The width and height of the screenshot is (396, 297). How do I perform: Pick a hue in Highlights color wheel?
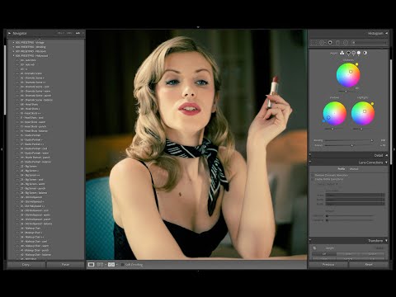coord(363,113)
